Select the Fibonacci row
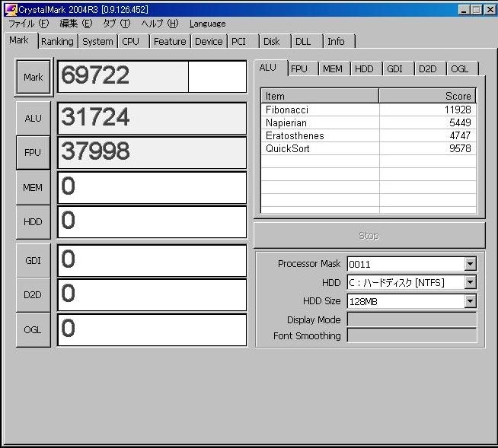Image resolution: width=498 pixels, height=448 pixels. click(x=368, y=110)
